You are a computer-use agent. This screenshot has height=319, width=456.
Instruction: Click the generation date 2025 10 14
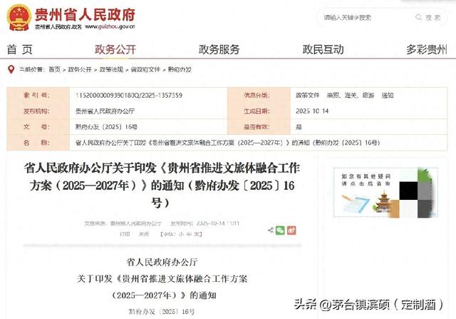312,111
